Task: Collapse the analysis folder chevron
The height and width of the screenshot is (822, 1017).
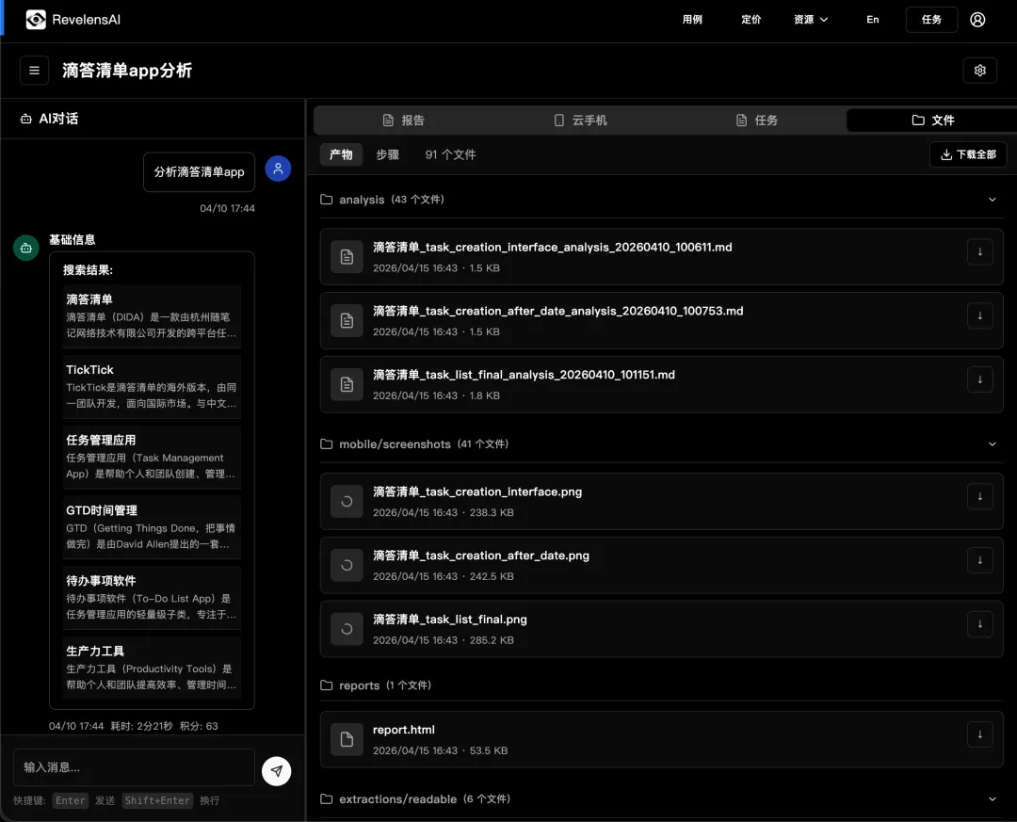Action: click(x=993, y=200)
